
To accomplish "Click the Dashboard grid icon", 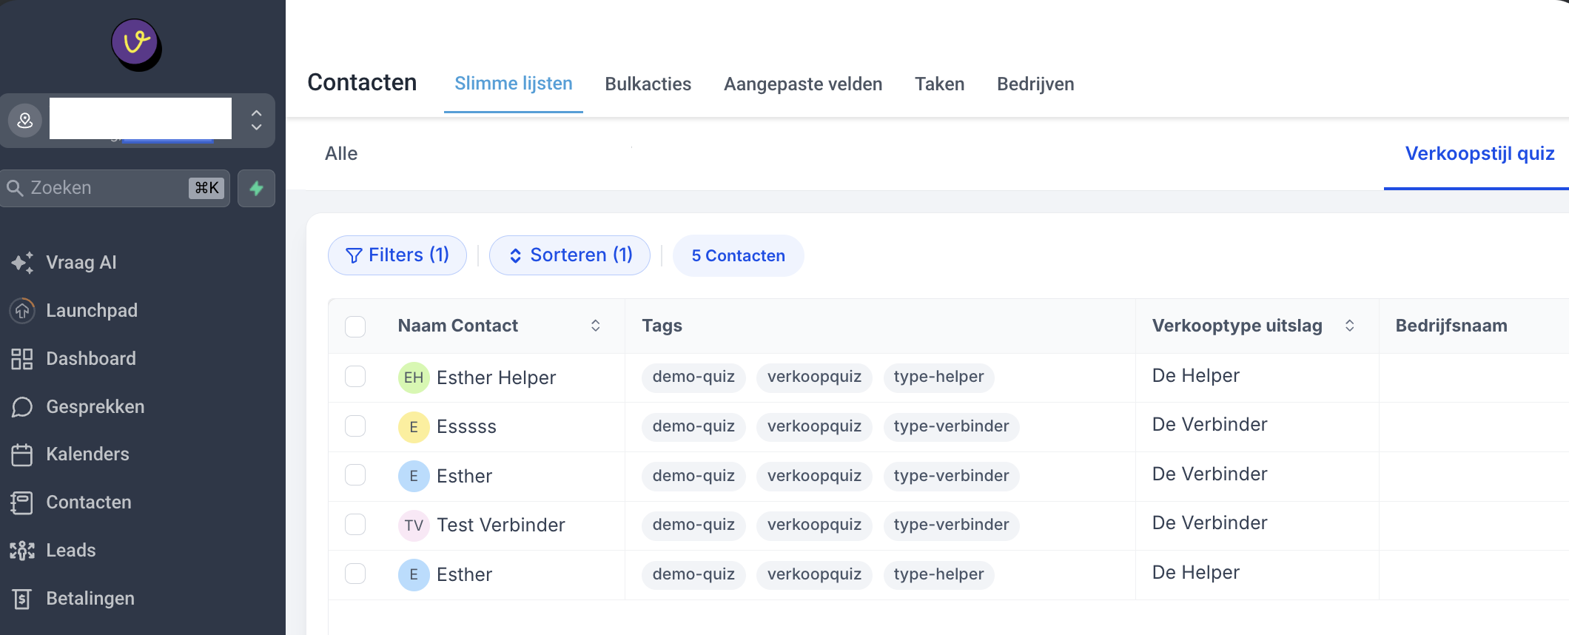I will pos(22,359).
